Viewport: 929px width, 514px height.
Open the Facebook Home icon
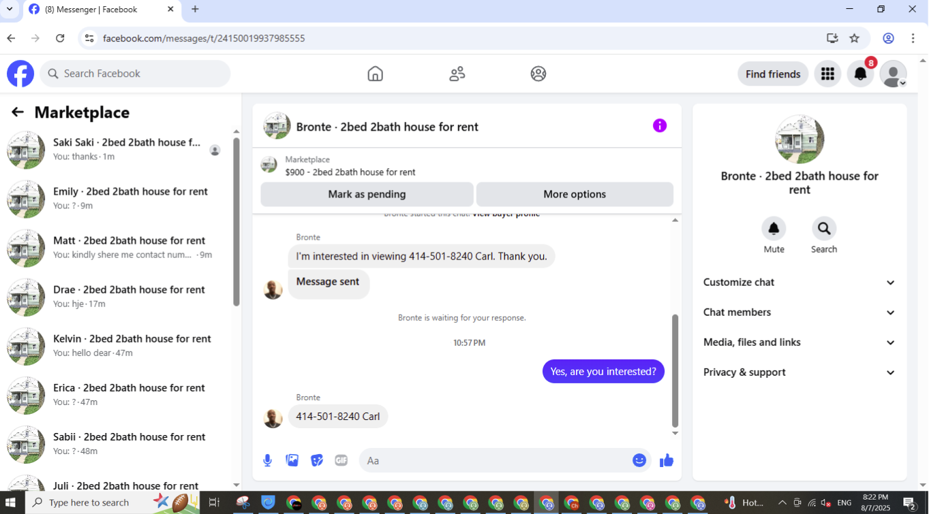coord(375,74)
